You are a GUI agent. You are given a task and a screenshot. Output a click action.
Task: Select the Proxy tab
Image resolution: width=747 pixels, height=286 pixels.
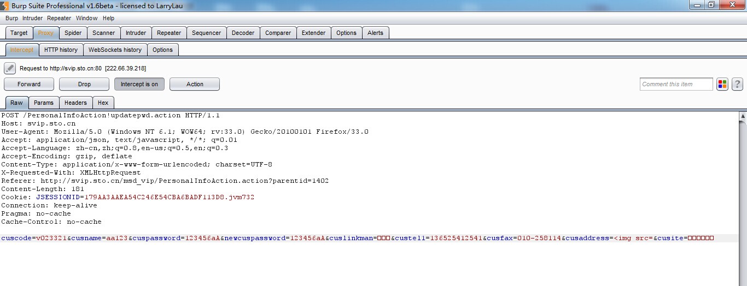[x=45, y=33]
